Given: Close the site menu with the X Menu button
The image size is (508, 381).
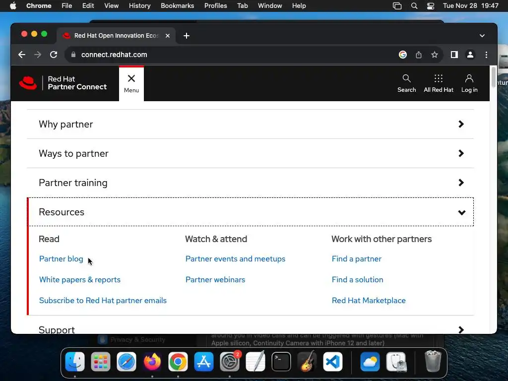Looking at the screenshot, I should click(x=131, y=83).
